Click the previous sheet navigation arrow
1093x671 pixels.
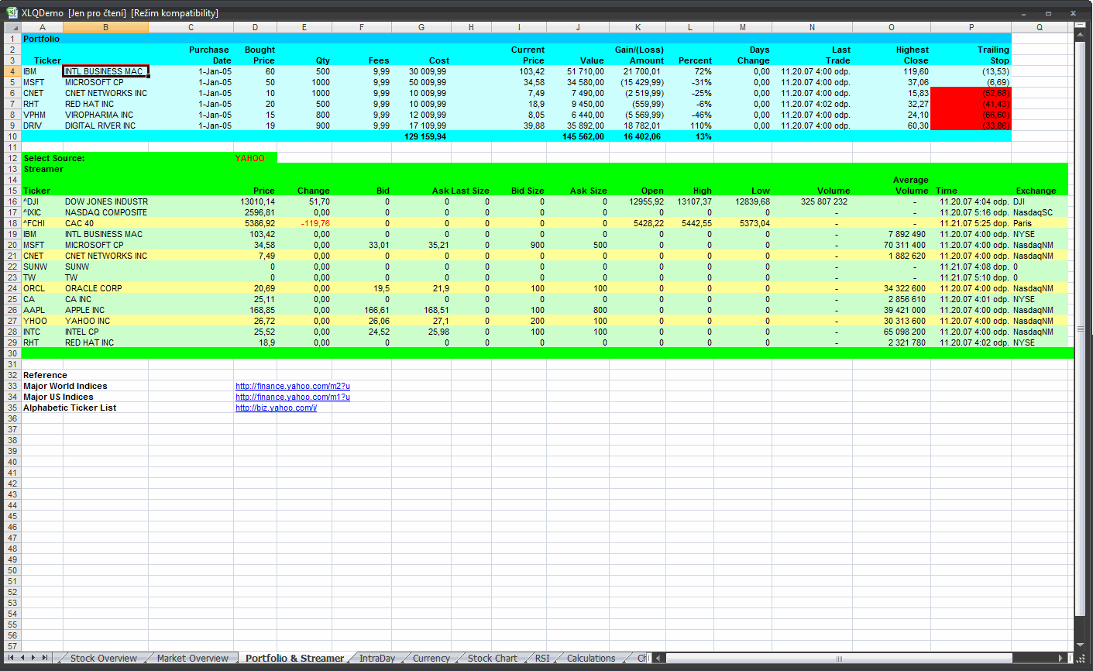(x=22, y=658)
